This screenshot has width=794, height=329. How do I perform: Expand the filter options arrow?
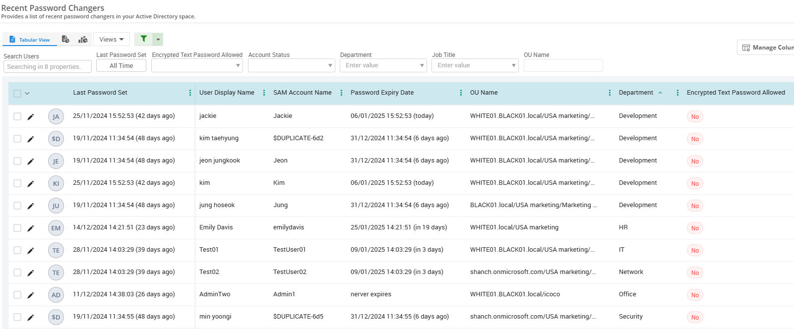(x=158, y=39)
